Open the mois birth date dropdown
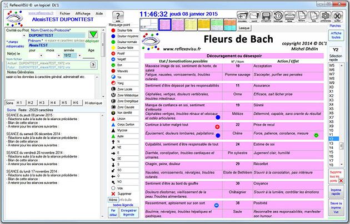This screenshot has height=224, width=350. click(x=59, y=55)
